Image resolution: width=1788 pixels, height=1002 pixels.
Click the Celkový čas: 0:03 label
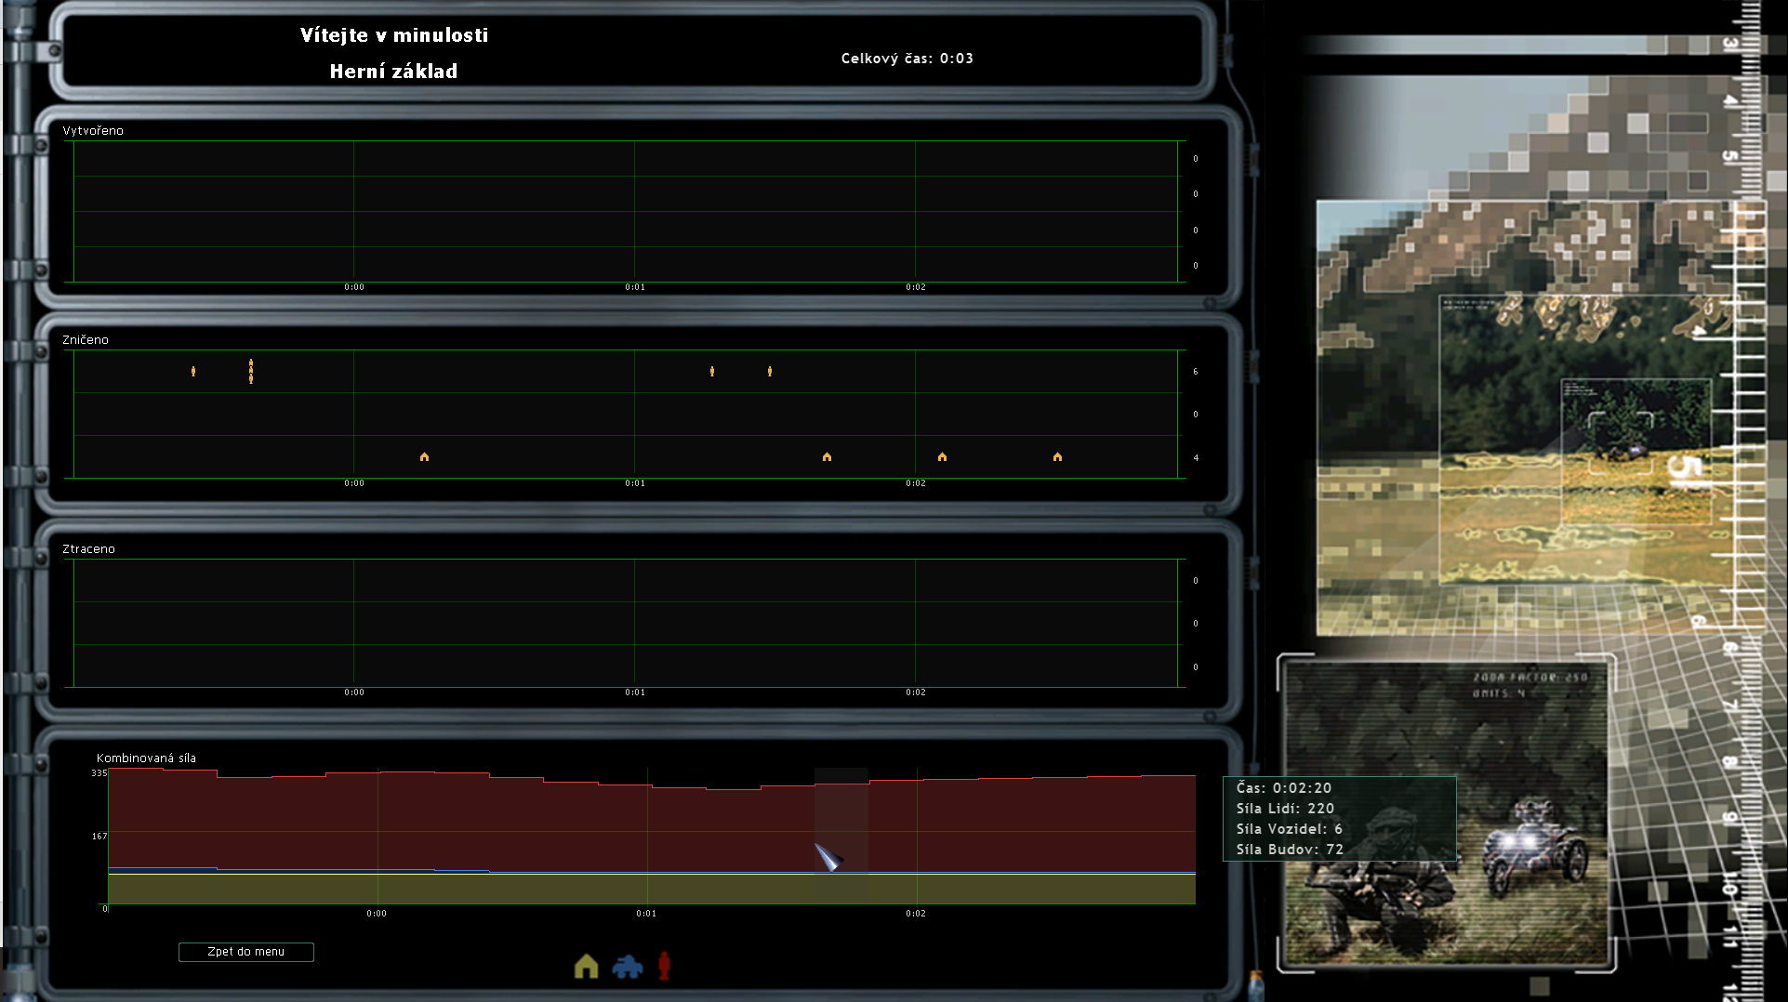(907, 59)
